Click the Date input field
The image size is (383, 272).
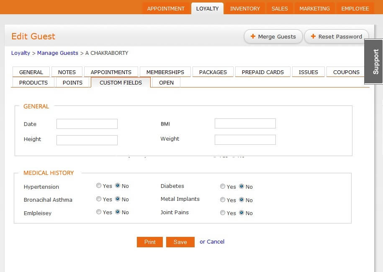coord(87,123)
